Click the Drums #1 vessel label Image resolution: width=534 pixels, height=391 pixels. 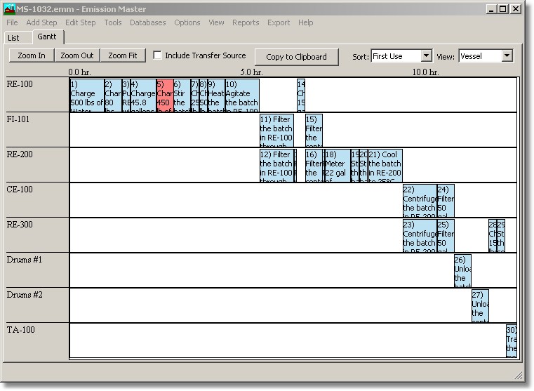click(x=24, y=260)
